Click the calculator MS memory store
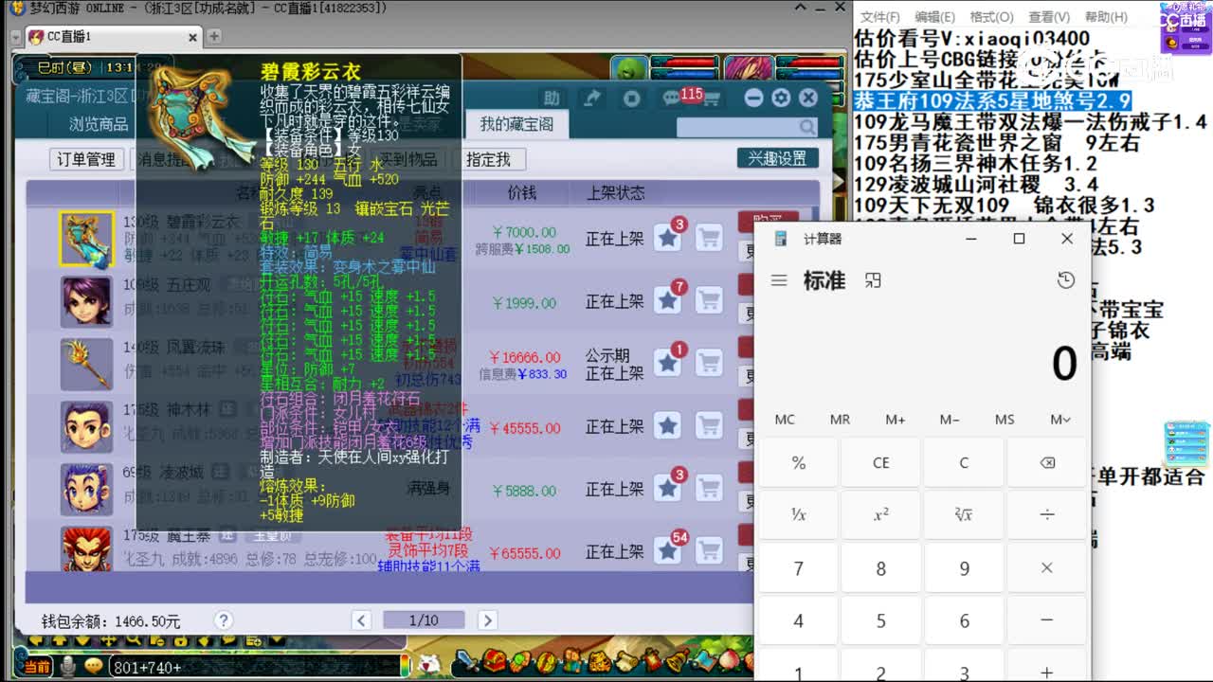 coord(1005,420)
